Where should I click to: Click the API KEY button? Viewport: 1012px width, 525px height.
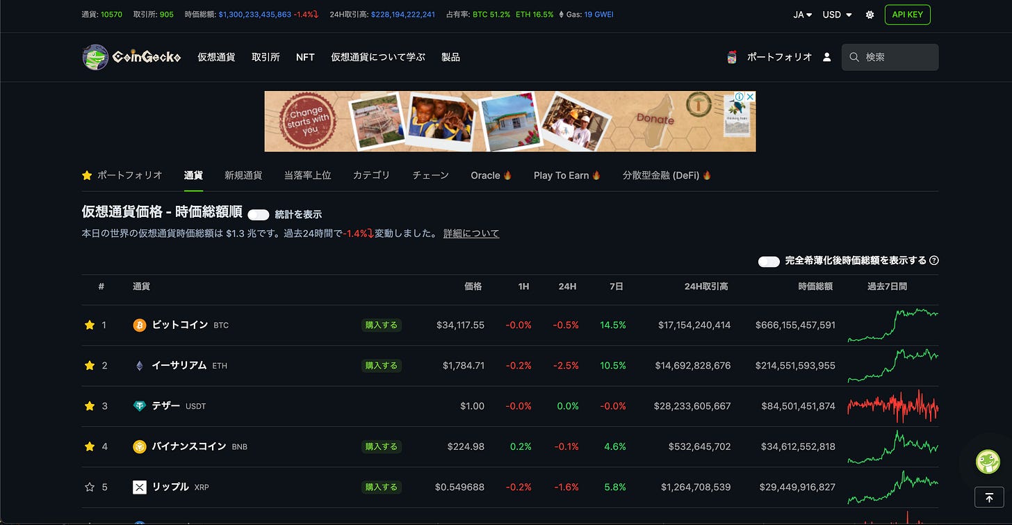pos(907,15)
